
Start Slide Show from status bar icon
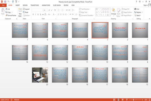pos(127,100)
